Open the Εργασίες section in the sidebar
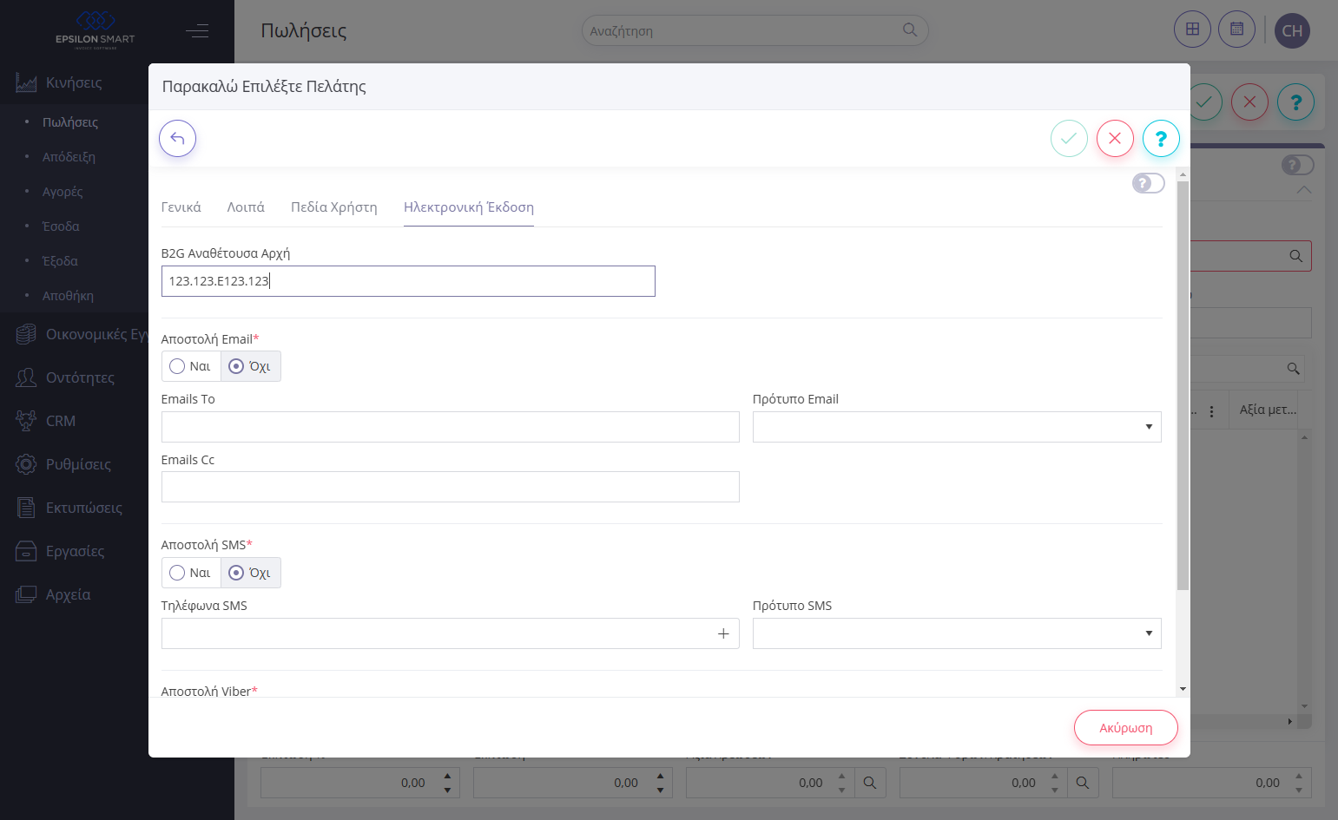Viewport: 1338px width, 820px height. [75, 551]
